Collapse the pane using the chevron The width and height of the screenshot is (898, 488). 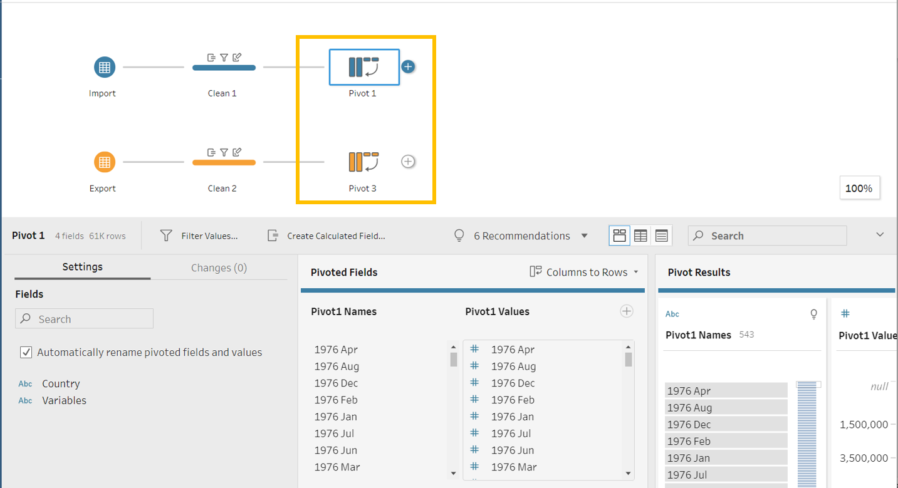pos(880,235)
